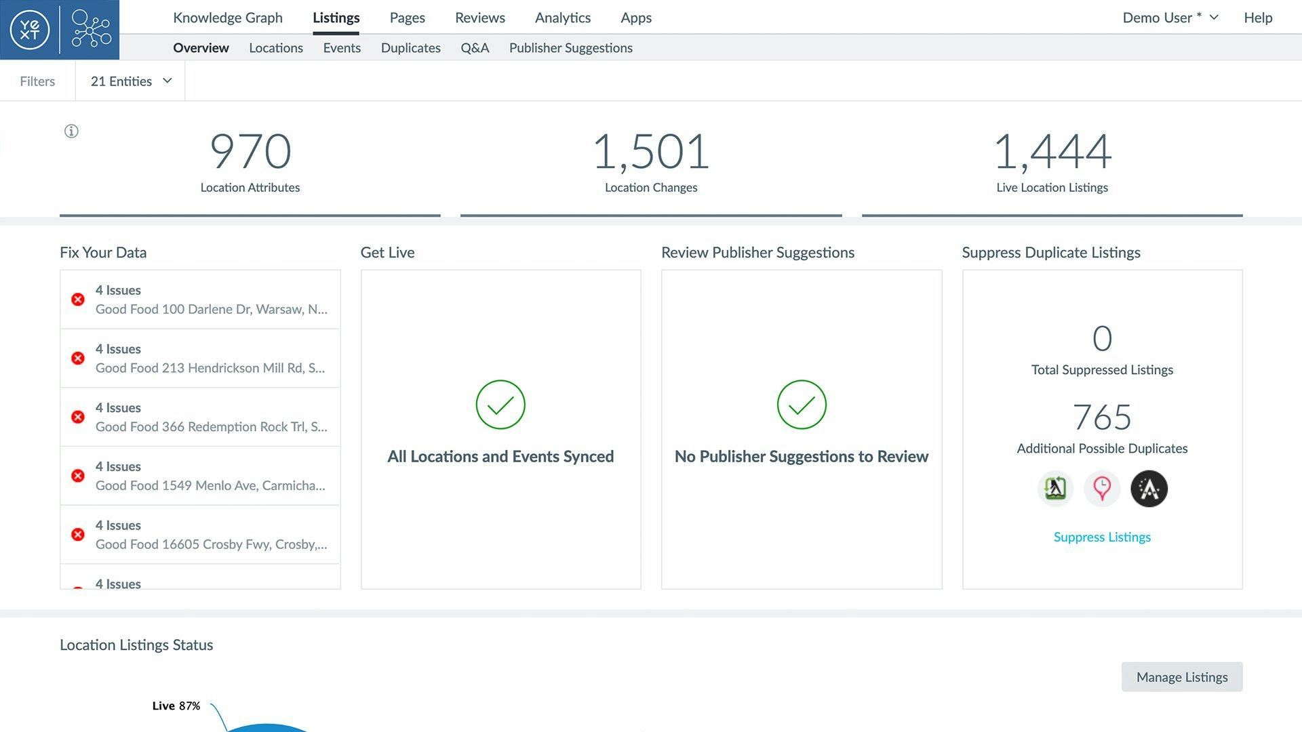The height and width of the screenshot is (732, 1302).
Task: Click red error icon for Menlo Ave location
Action: tap(78, 476)
